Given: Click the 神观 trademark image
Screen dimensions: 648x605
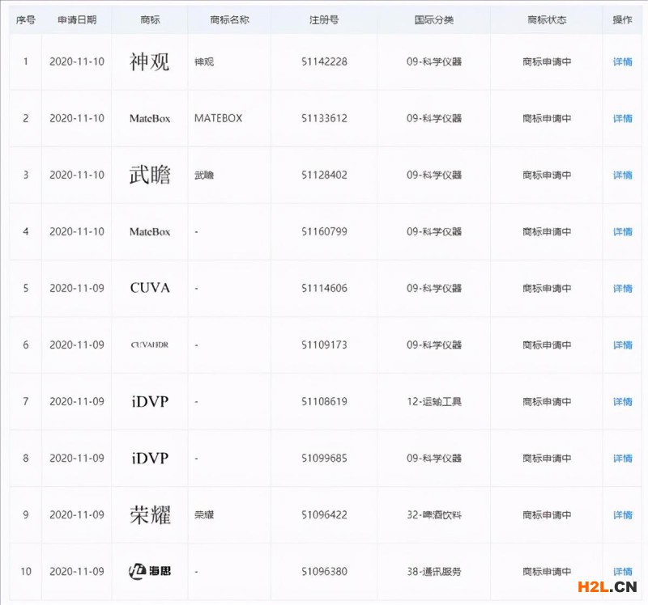Looking at the screenshot, I should point(150,61).
